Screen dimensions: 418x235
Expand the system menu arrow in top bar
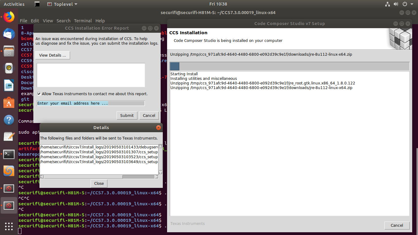click(x=412, y=4)
